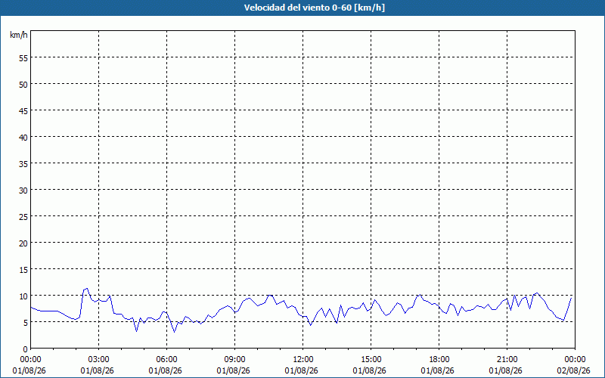Click the y-axis label 25
The height and width of the screenshot is (378, 605).
(x=23, y=216)
